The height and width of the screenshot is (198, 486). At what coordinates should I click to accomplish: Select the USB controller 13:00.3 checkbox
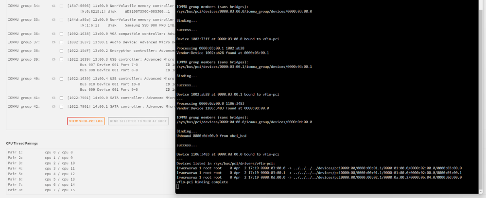click(x=61, y=59)
